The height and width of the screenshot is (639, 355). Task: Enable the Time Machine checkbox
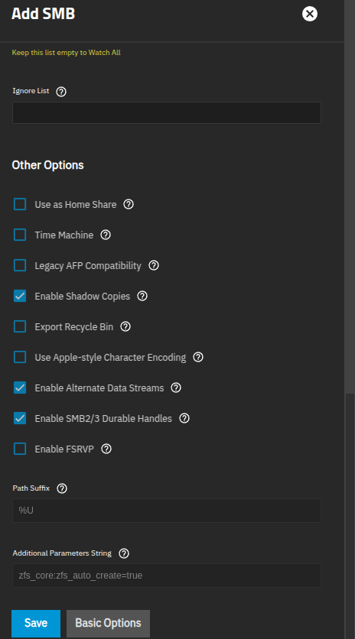point(20,235)
